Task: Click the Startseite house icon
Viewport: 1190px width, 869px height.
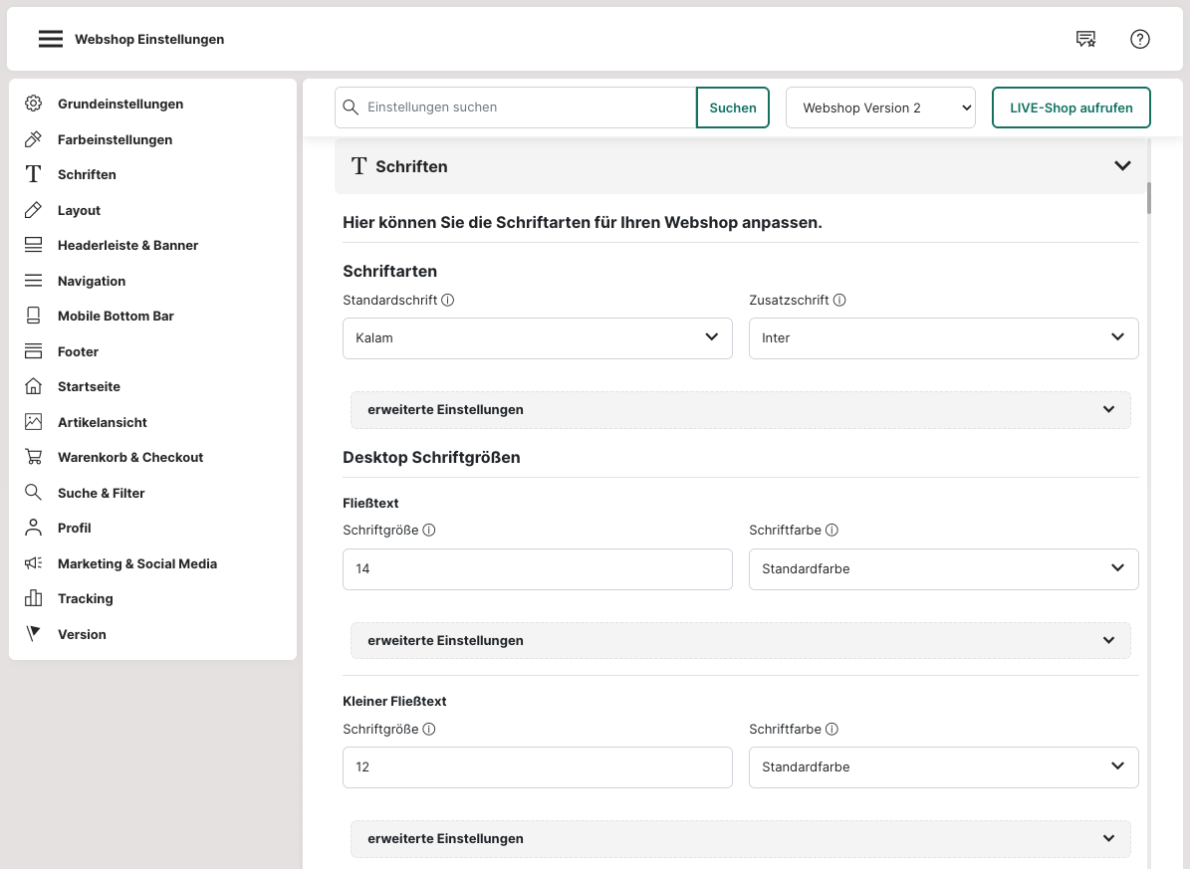Action: (34, 386)
